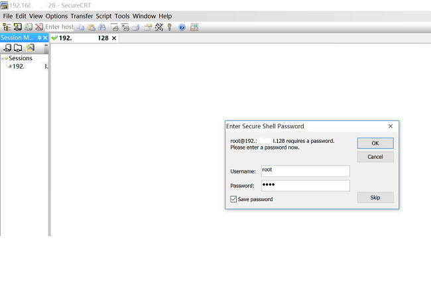431x299 pixels.
Task: Open the Transfer menu
Action: point(82,16)
